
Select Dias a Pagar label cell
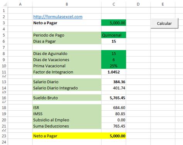point(67,41)
